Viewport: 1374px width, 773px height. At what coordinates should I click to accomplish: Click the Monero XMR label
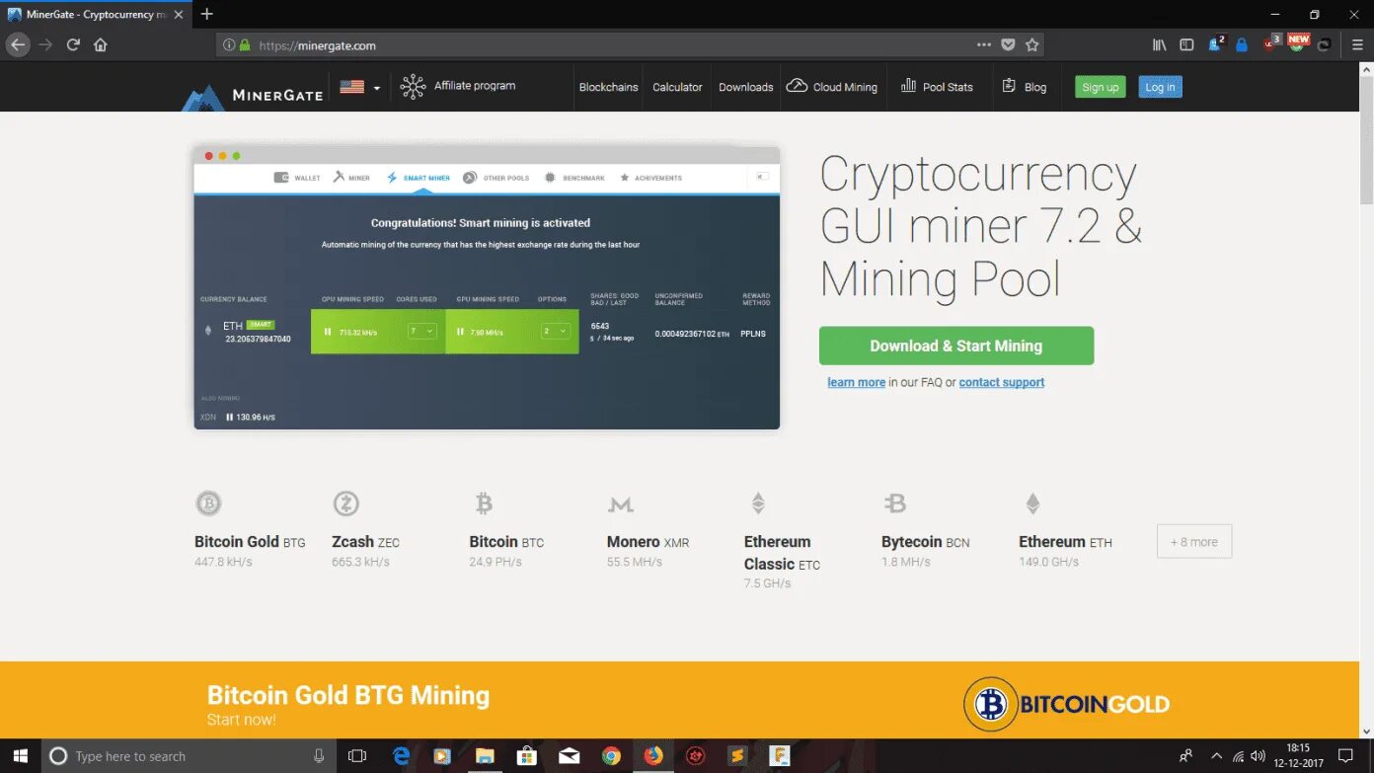tap(648, 542)
